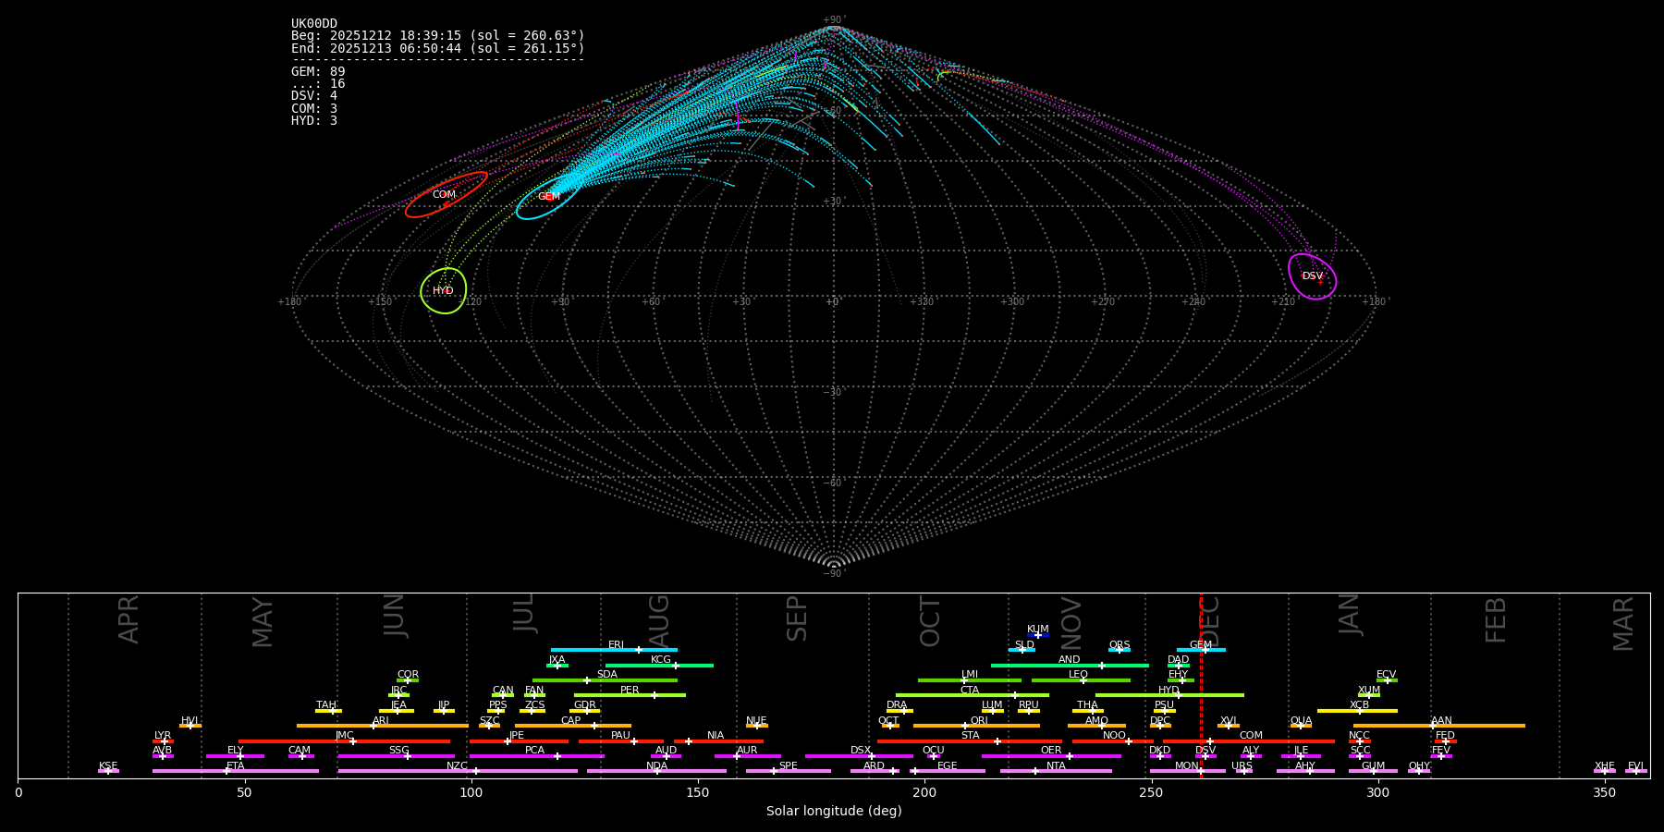Click the AAN shower orange bar
1664x832 pixels.
tap(1439, 726)
